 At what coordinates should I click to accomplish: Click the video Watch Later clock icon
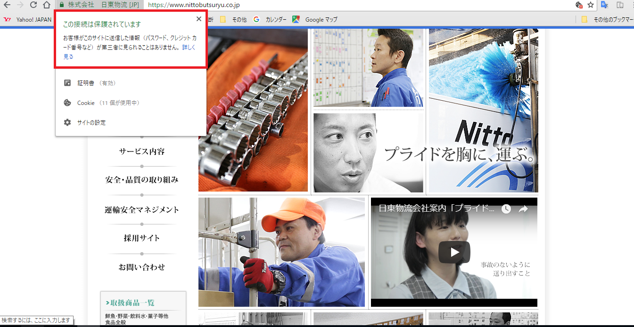(506, 209)
